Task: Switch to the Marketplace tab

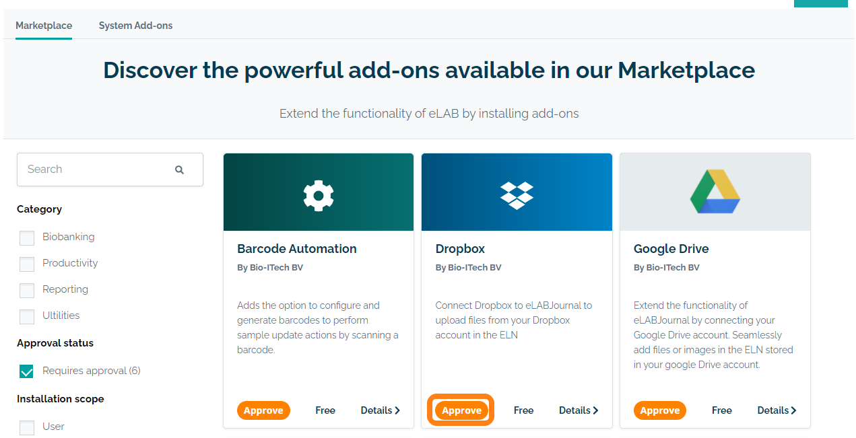Action: click(44, 26)
